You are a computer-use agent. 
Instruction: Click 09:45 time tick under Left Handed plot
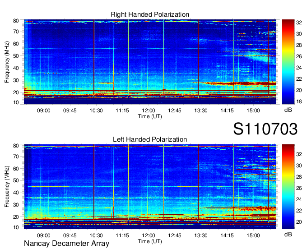(70, 235)
